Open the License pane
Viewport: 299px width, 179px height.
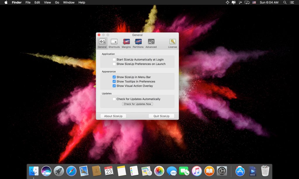pos(173,43)
